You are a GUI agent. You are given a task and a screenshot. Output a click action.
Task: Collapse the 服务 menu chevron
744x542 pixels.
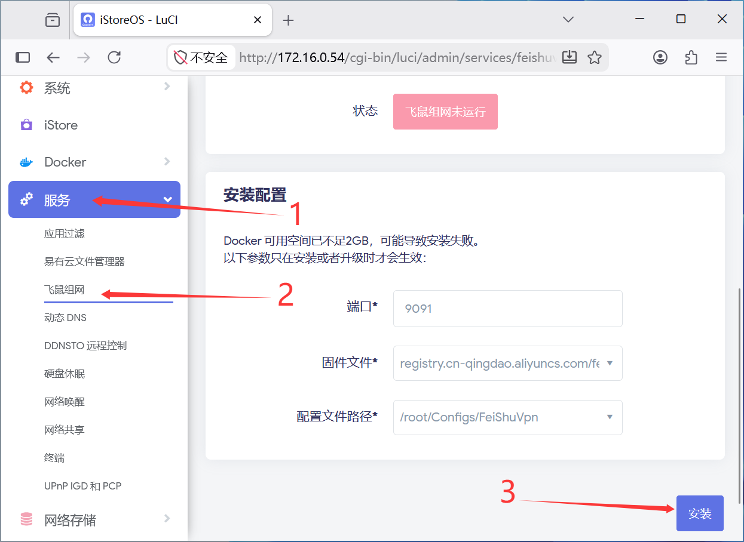click(168, 199)
